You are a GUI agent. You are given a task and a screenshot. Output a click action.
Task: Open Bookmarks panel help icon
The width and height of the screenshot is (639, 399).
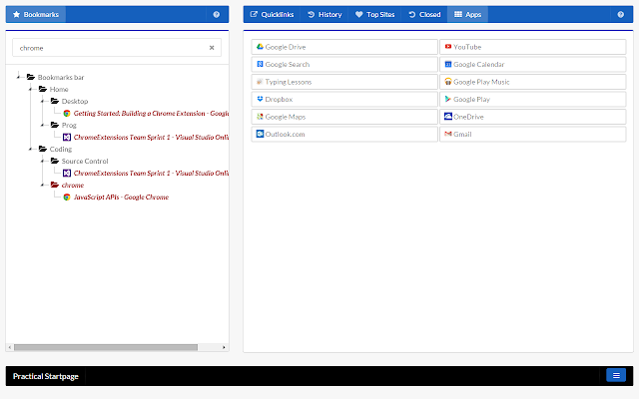coord(217,14)
